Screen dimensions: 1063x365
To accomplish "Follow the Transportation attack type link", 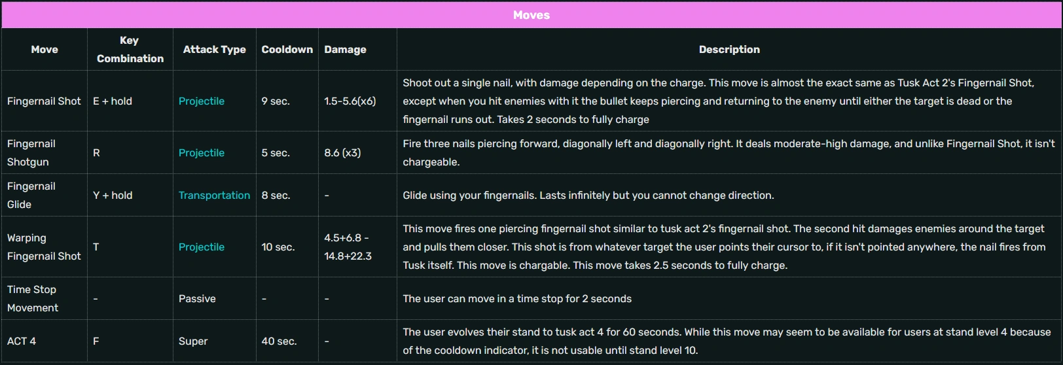I will click(x=214, y=196).
